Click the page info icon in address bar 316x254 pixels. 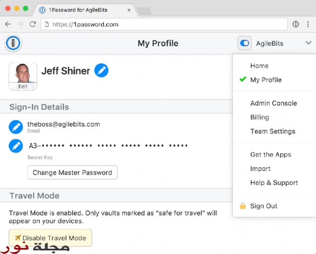coord(46,24)
